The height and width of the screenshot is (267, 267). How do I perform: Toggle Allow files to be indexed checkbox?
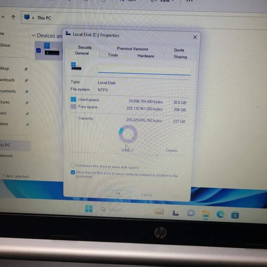[x=73, y=172]
